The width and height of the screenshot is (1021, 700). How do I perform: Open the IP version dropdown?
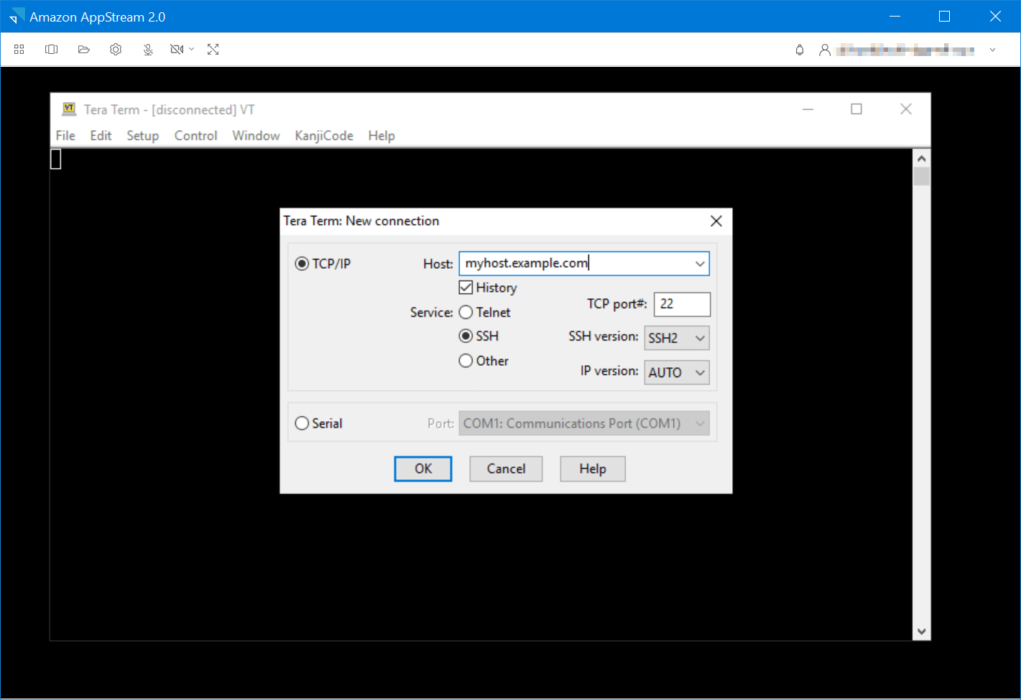click(677, 372)
